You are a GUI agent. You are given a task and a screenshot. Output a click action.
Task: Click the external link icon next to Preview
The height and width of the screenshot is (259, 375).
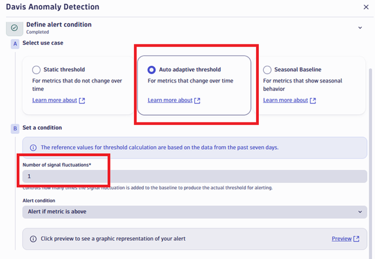[356, 239]
